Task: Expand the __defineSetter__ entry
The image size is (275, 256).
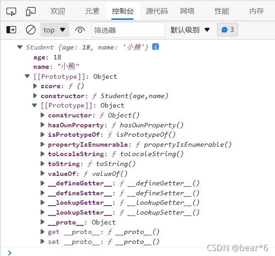Action: coord(42,193)
